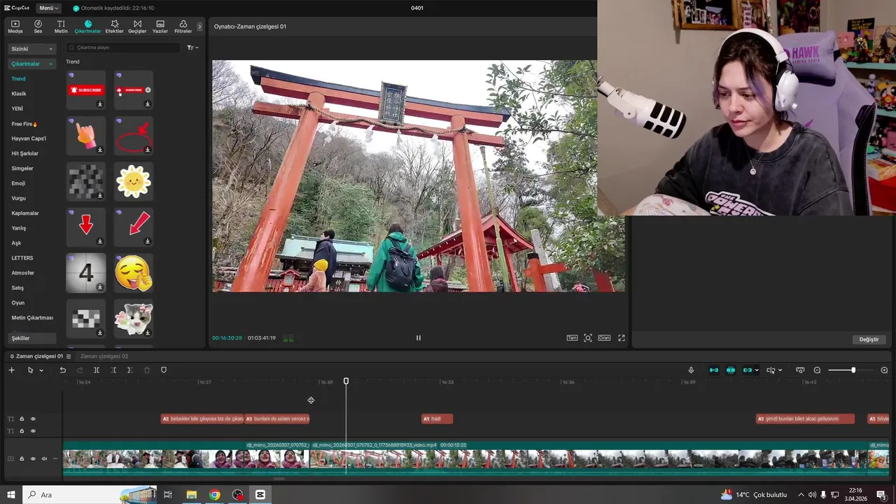Hide the lower text track
This screenshot has height=504, width=896.
pos(33,431)
